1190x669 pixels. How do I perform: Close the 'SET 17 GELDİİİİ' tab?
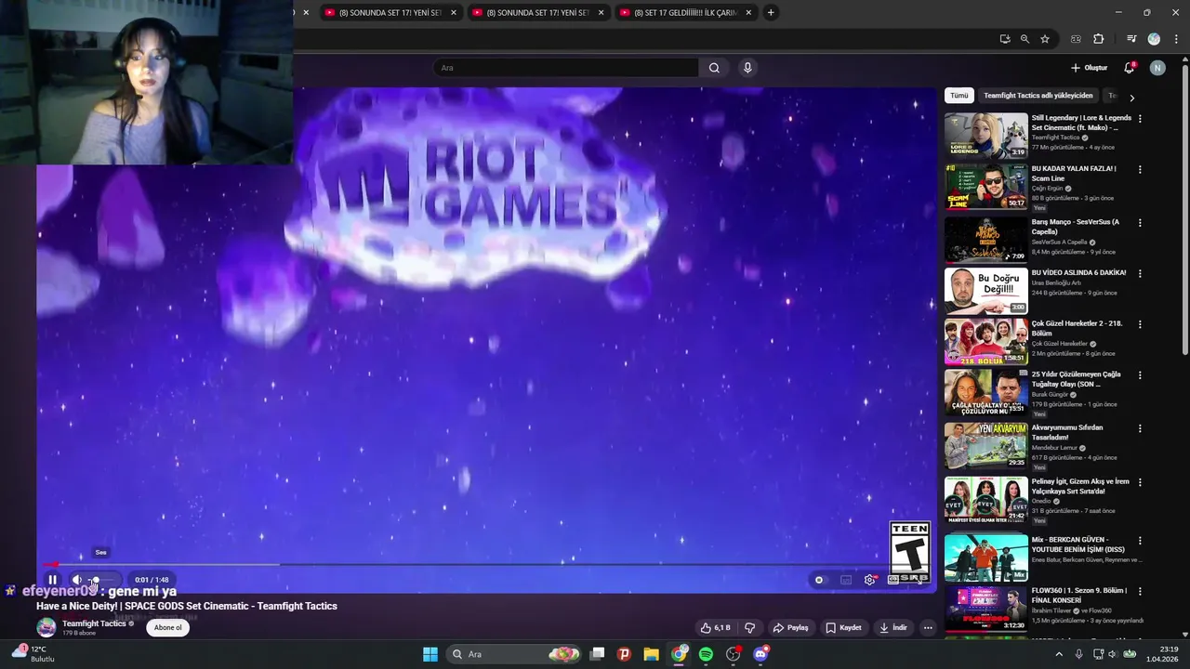(748, 13)
